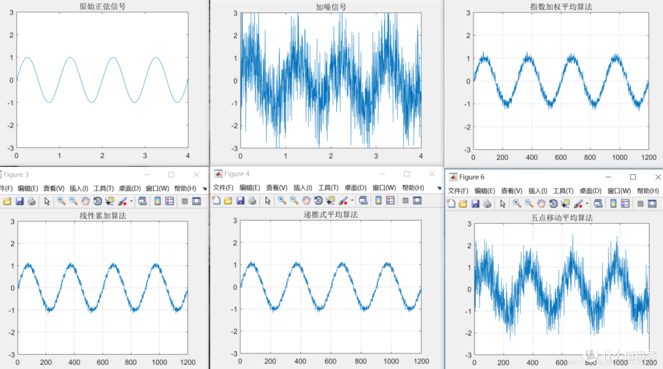Click dock arrow in Figure 4 menu bar
This screenshot has height=369, width=663.
pyautogui.click(x=440, y=188)
